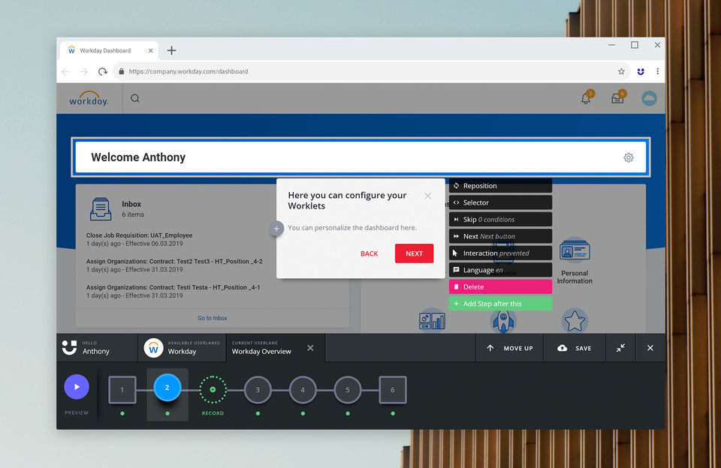The height and width of the screenshot is (468, 721).
Task: Start the userlane Preview playback
Action: click(x=77, y=387)
